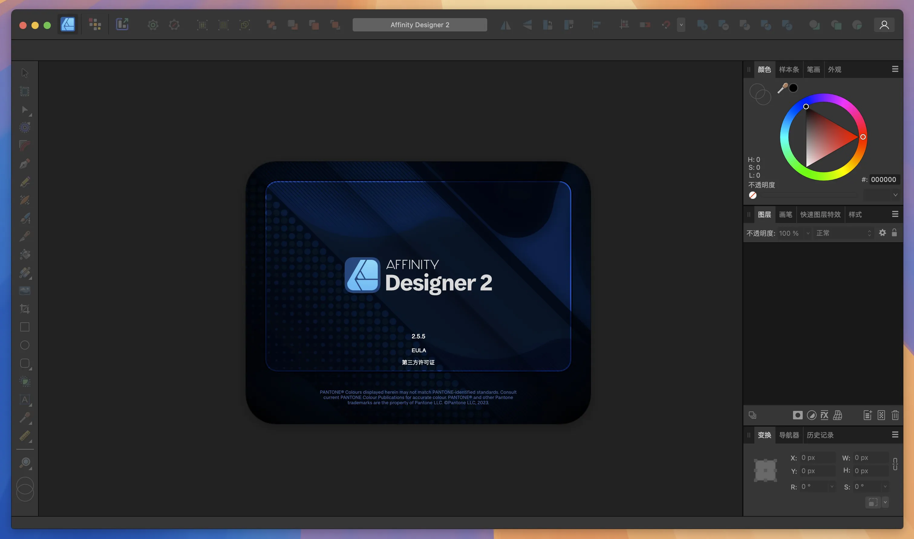Select the Stroke Width tool
The height and width of the screenshot is (539, 914).
pos(25,200)
